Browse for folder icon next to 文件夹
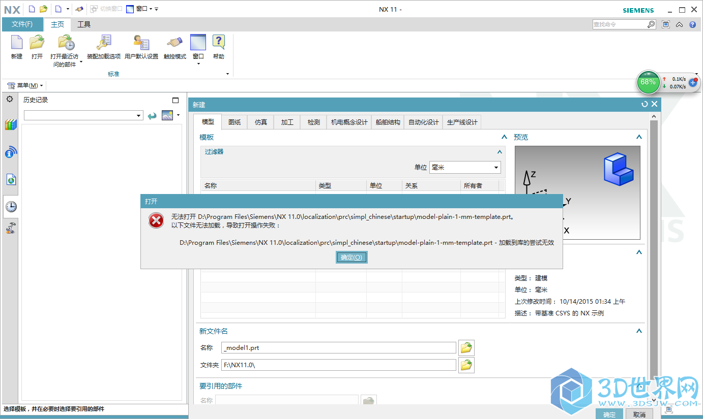The height and width of the screenshot is (419, 703). coord(466,365)
